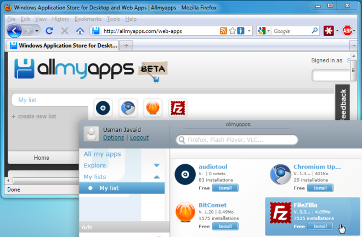Collapse the My lists section arrow
The width and height of the screenshot is (362, 237).
[x=156, y=177]
